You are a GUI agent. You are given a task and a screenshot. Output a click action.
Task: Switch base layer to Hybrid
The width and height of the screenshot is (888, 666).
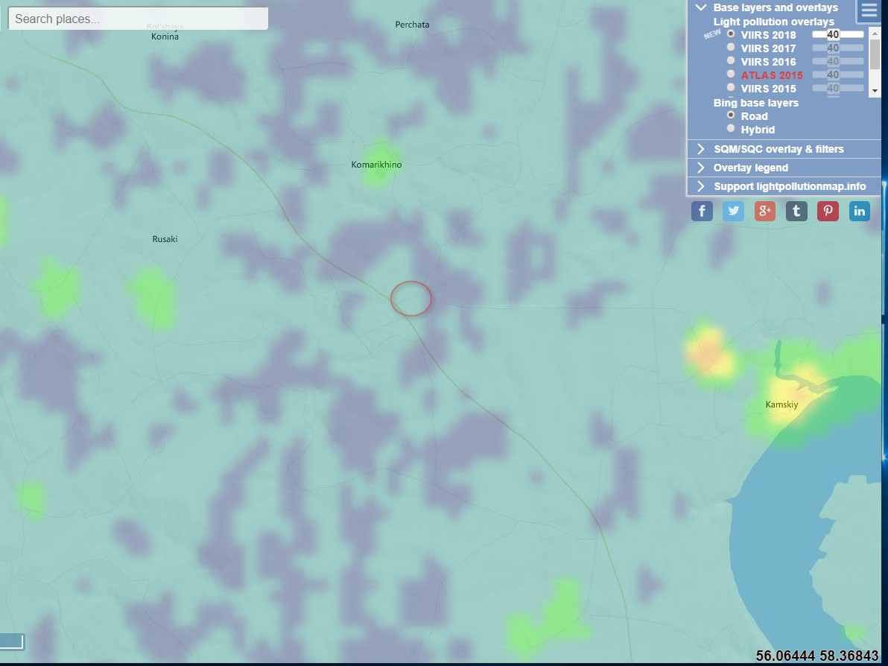[731, 129]
